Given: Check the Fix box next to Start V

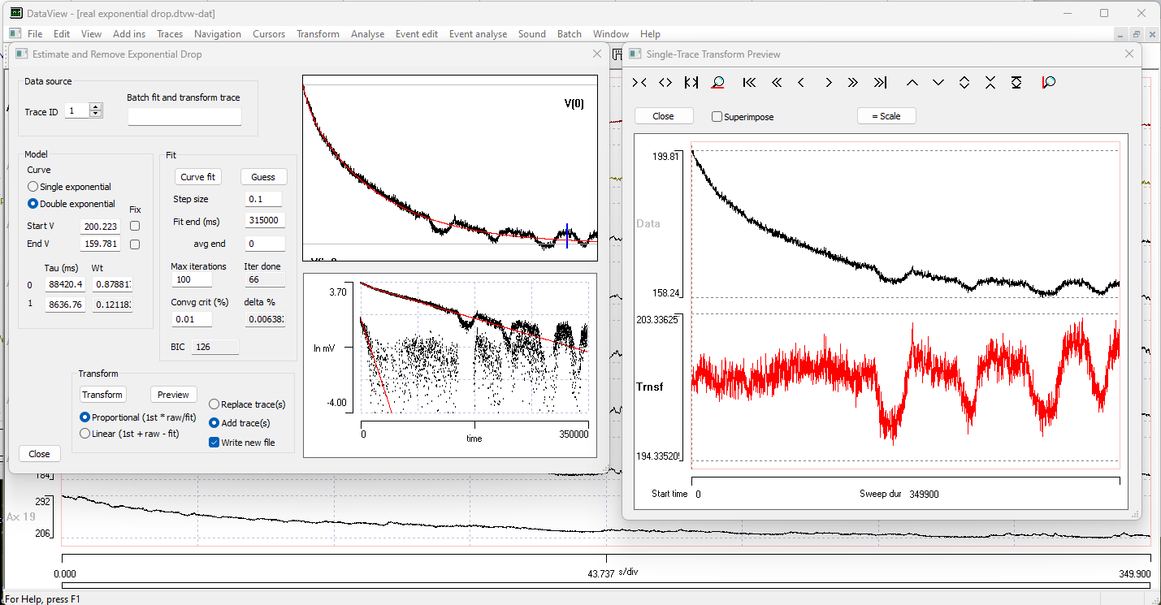Looking at the screenshot, I should 134,226.
